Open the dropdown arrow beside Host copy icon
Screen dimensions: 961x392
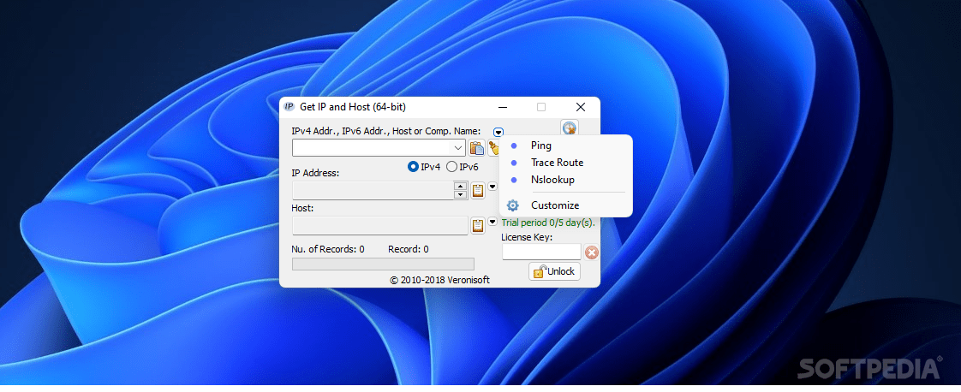492,221
